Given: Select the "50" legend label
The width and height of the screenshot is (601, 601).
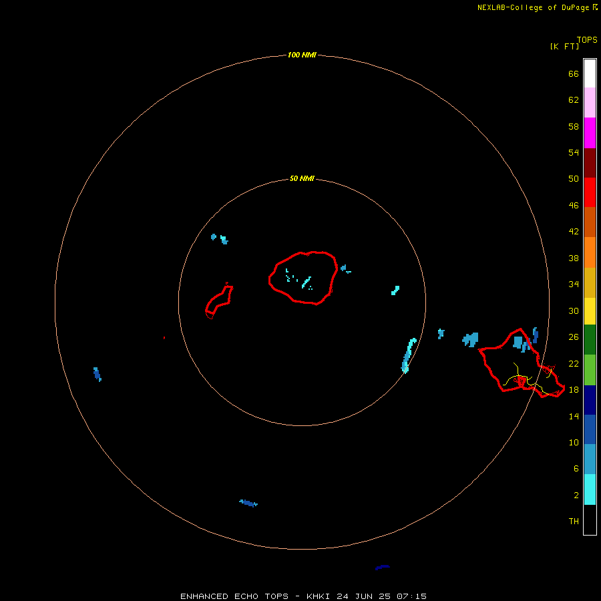Looking at the screenshot, I should (x=574, y=179).
